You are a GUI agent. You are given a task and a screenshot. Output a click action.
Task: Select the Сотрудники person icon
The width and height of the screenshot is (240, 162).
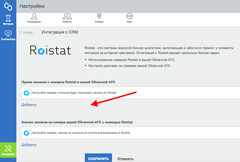coord(34,18)
